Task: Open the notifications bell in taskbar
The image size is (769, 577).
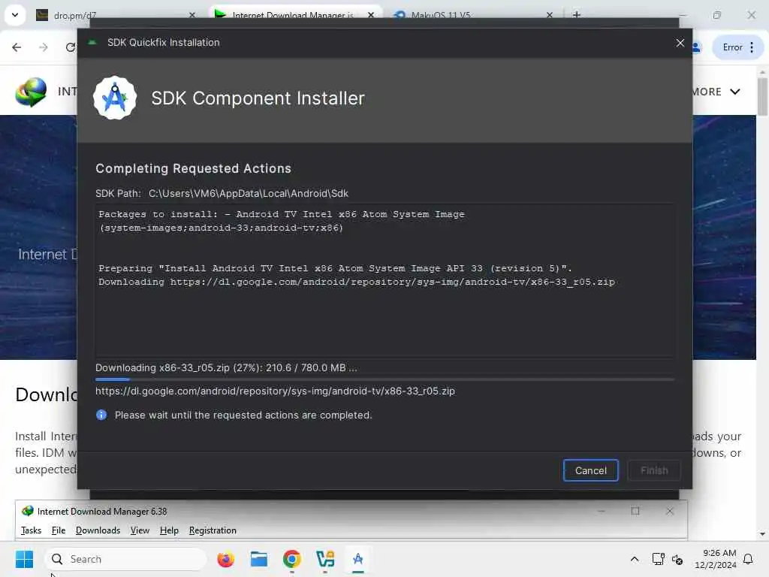Action: pyautogui.click(x=749, y=559)
